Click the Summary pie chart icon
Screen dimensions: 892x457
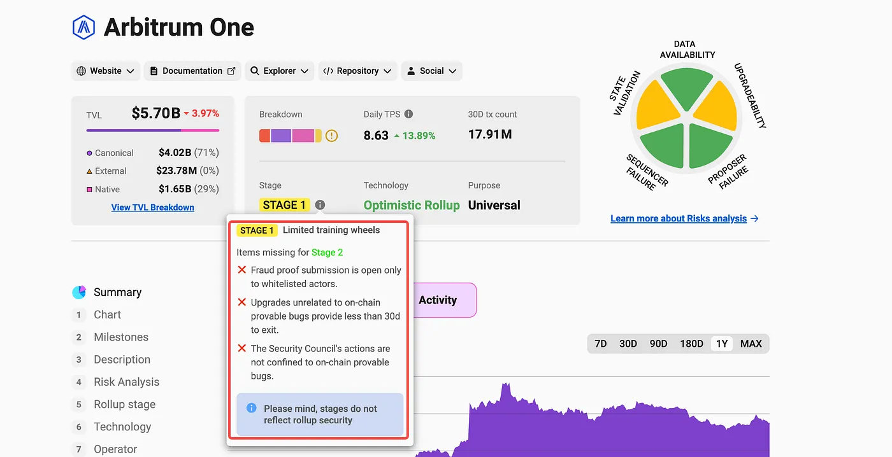tap(79, 292)
